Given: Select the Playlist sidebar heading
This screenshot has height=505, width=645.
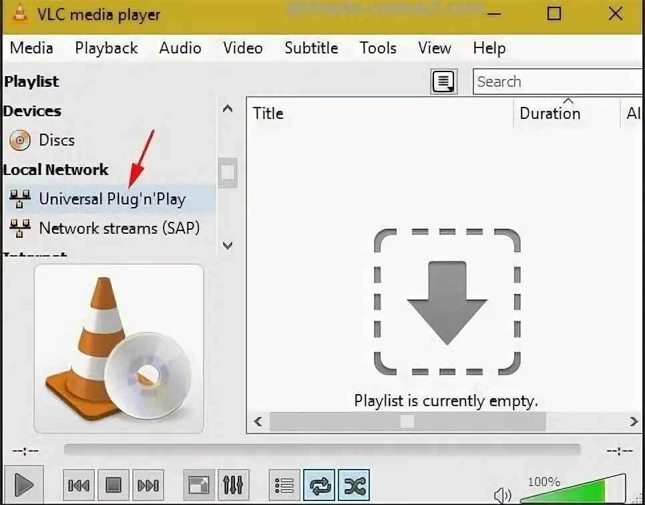Looking at the screenshot, I should [31, 81].
